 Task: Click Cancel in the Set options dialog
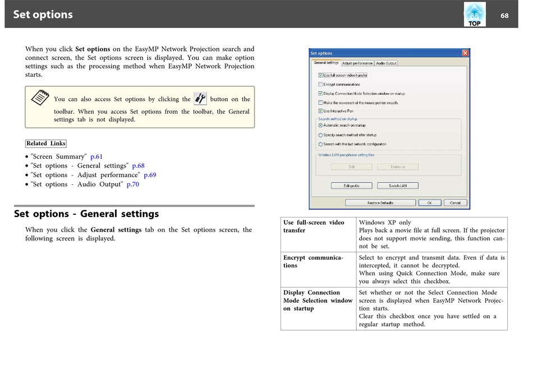click(x=455, y=203)
